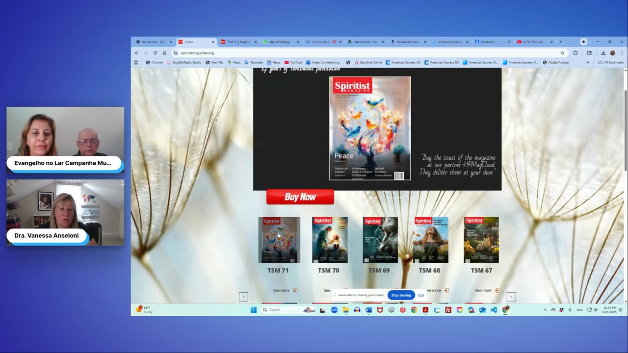Switch to the Facebook tab
Viewport: 628px width, 353px height.
(492, 42)
